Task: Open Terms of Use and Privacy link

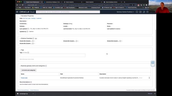Action: point(23,90)
